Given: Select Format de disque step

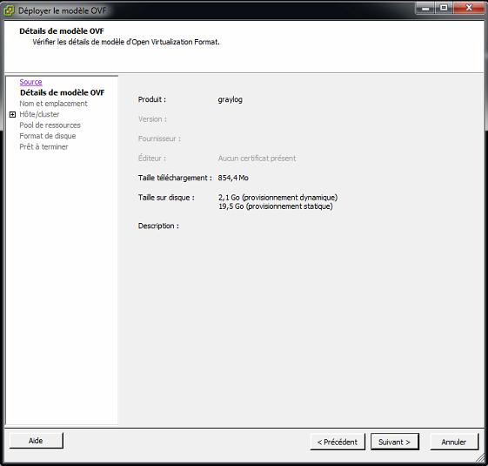Looking at the screenshot, I should pyautogui.click(x=48, y=136).
